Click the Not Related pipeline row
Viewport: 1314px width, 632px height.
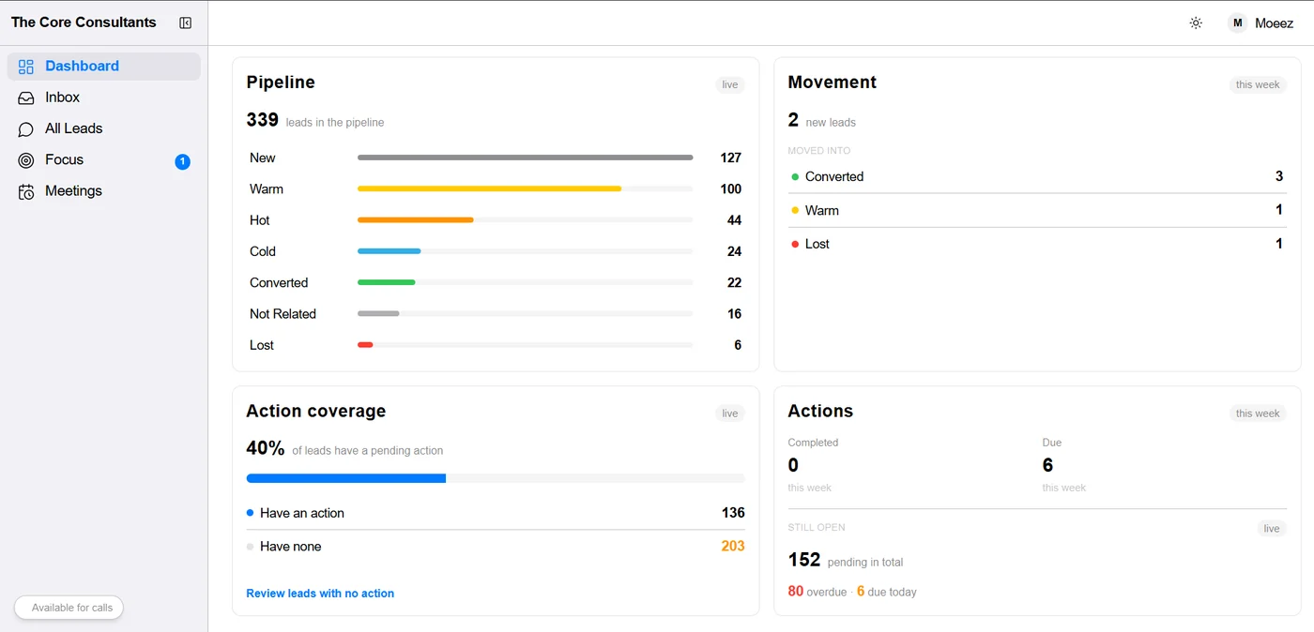tap(496, 314)
